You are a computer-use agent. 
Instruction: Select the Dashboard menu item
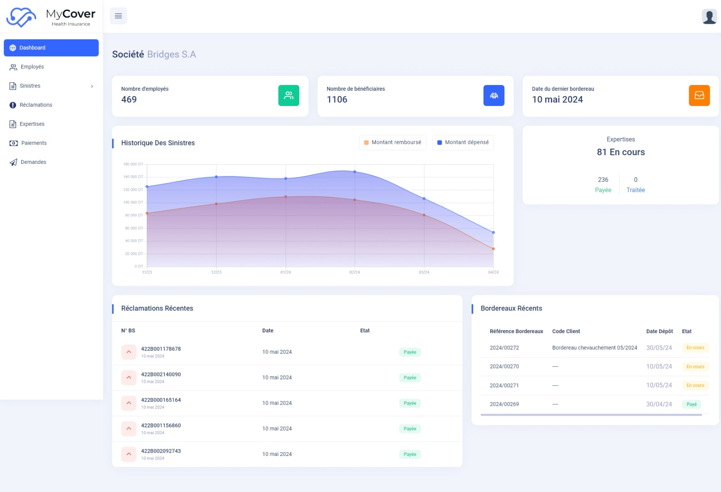pos(51,48)
